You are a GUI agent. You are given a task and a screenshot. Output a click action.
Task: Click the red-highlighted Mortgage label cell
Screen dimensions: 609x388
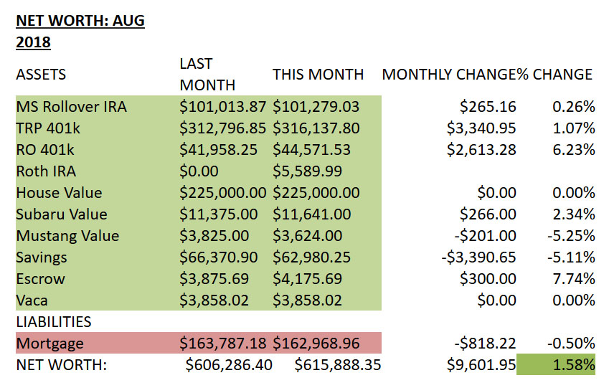coord(50,344)
